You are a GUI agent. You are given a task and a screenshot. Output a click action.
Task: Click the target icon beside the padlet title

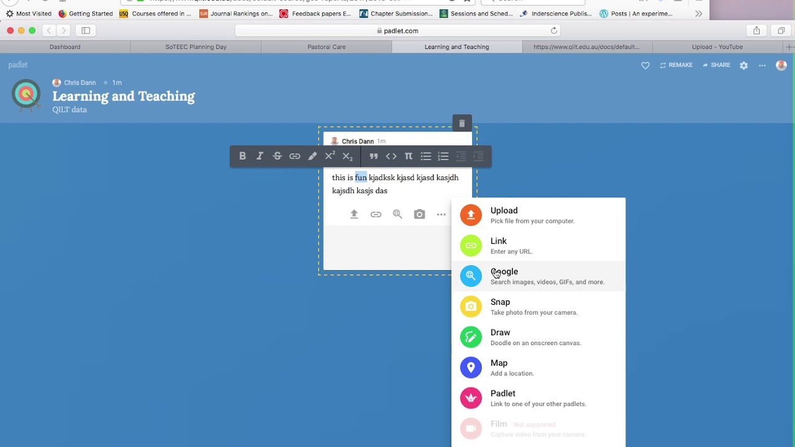point(27,95)
